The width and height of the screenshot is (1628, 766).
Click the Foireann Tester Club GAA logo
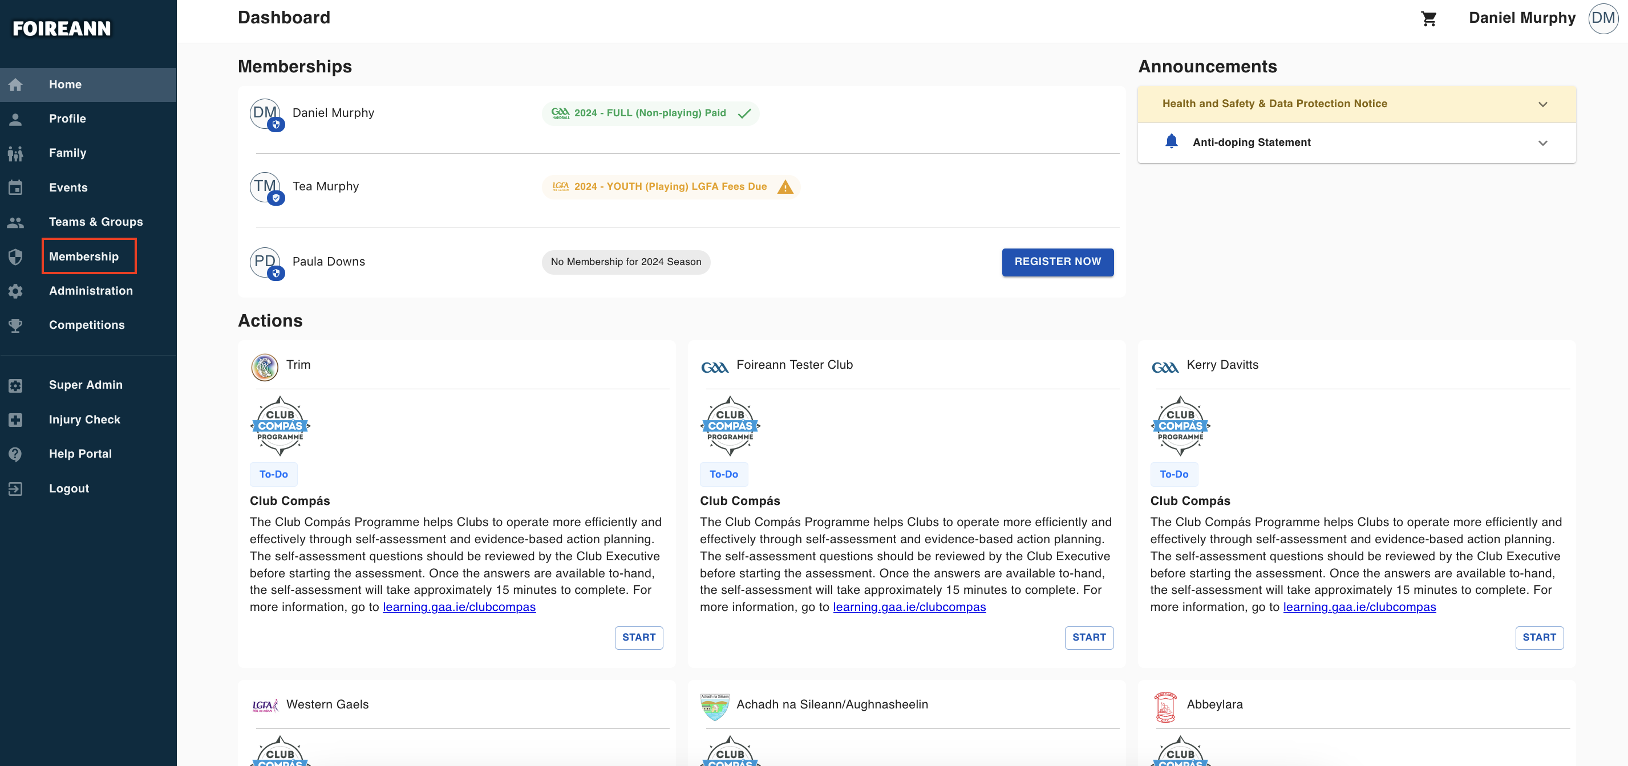point(715,367)
